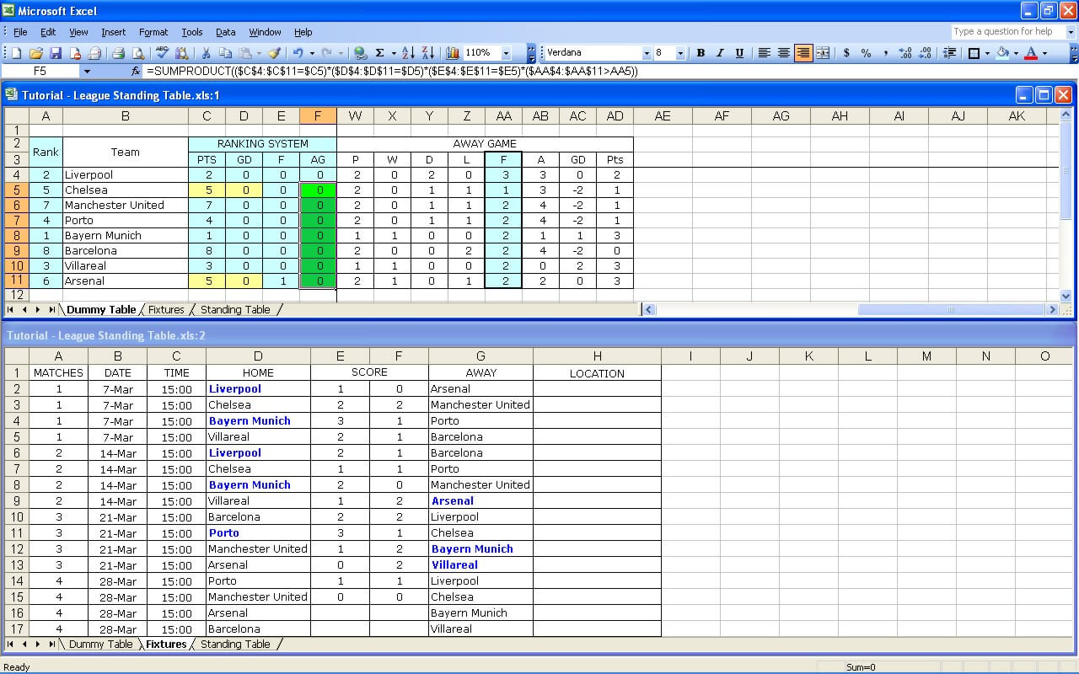Decrease decimal places
Image resolution: width=1079 pixels, height=674 pixels.
(x=925, y=53)
